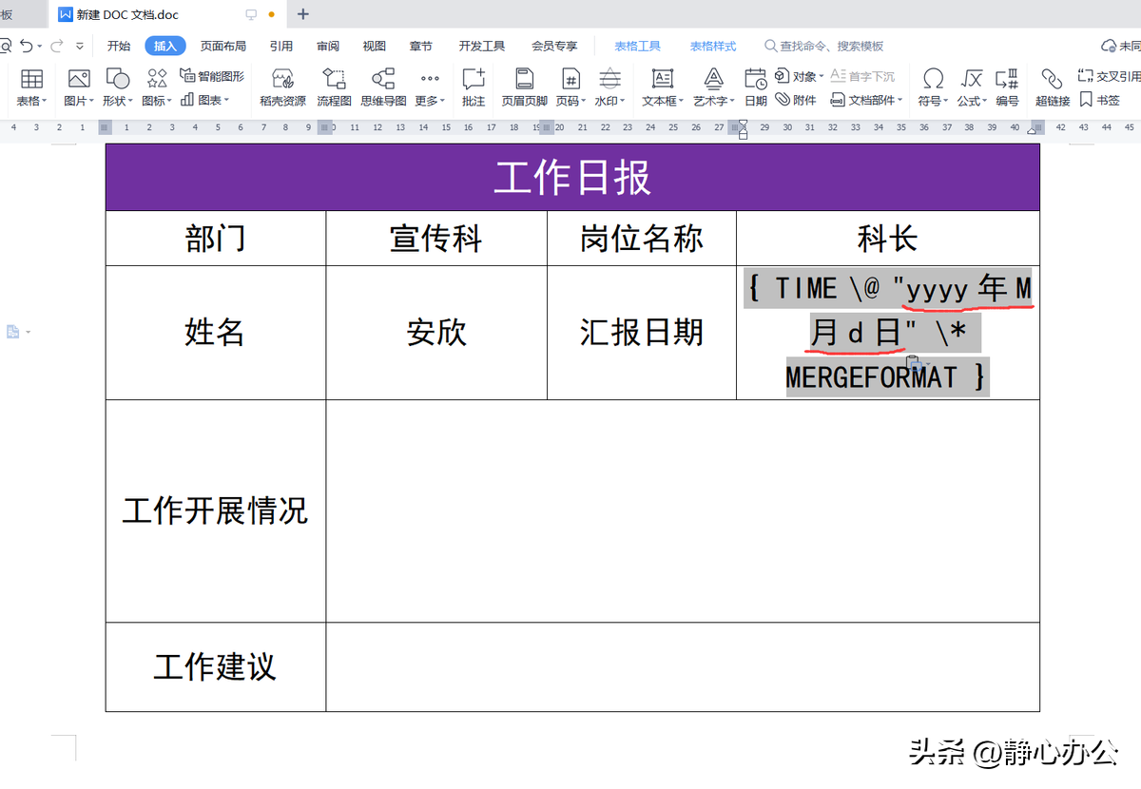Click the 查找命令、搜索模板 search field
Screen dimensions: 1141x789
(824, 46)
